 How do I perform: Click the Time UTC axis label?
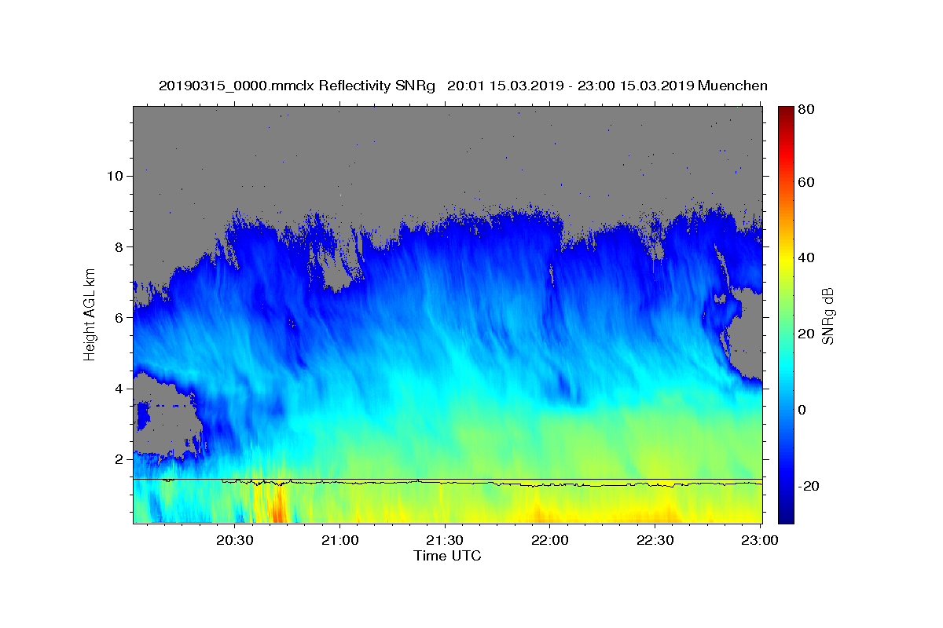click(447, 556)
